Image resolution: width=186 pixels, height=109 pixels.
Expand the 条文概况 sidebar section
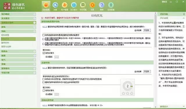pyautogui.click(x=34, y=19)
